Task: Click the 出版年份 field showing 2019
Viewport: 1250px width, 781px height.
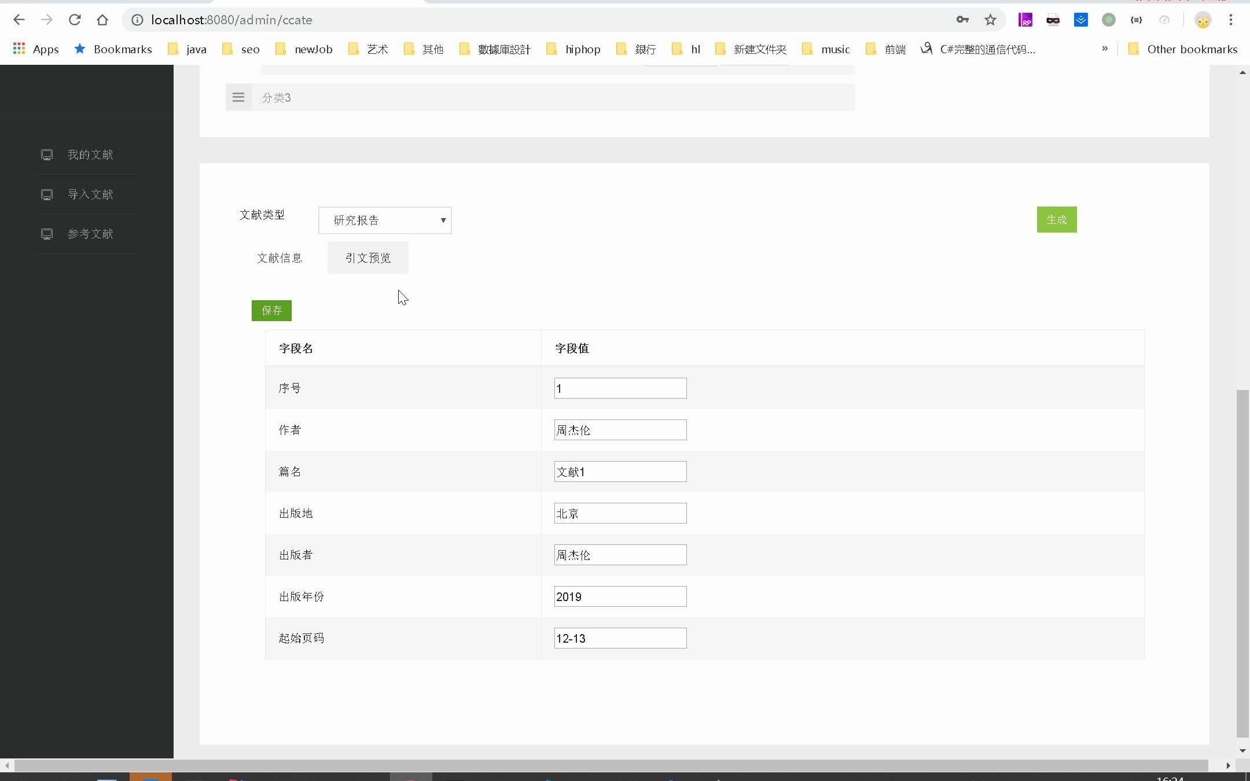Action: click(x=620, y=596)
